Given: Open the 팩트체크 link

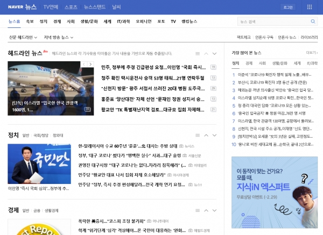Looking at the screenshot, I should pyautogui.click(x=243, y=37).
